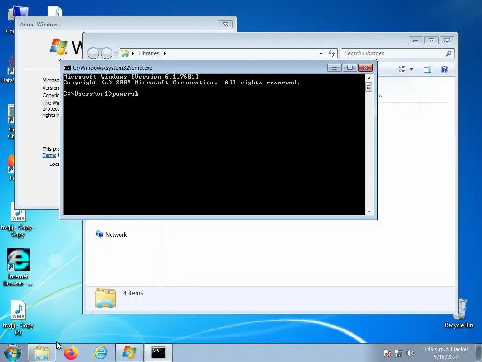Open Windows Explorer from the taskbar
This screenshot has width=482, height=362.
(42, 353)
